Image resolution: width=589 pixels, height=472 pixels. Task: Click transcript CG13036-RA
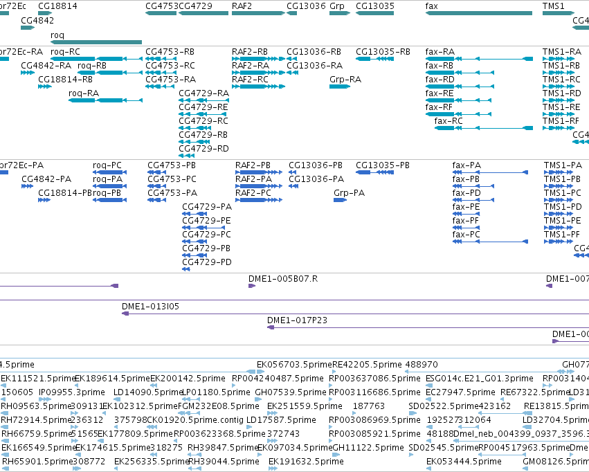pyautogui.click(x=293, y=73)
